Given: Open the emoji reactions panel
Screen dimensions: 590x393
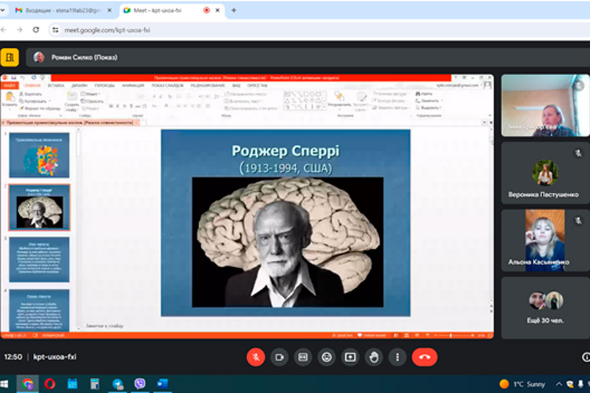Looking at the screenshot, I should (x=326, y=357).
